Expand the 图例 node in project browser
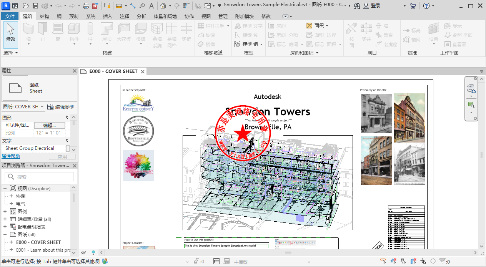The height and width of the screenshot is (267, 486). click(x=5, y=211)
